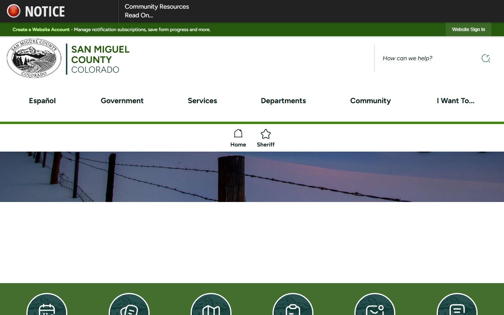Screen dimensions: 504x315
Task: Click the Home house icon
Action: 238,133
